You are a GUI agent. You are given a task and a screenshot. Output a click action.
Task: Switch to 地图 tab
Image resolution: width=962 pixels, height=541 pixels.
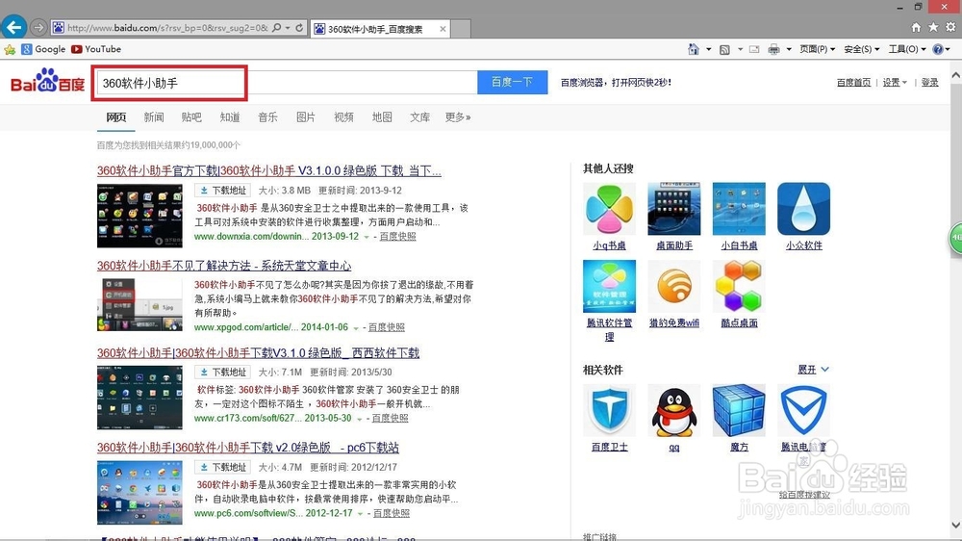pyautogui.click(x=382, y=116)
